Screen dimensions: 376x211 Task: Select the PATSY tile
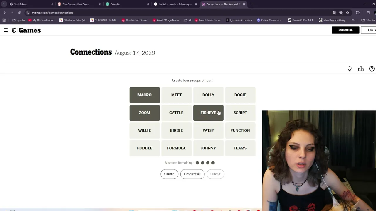[x=208, y=130]
